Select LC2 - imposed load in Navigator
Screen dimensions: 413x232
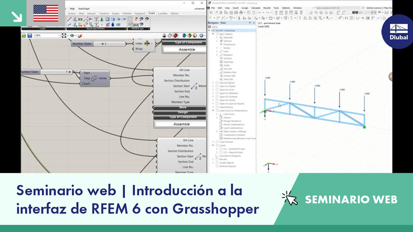click(x=233, y=152)
